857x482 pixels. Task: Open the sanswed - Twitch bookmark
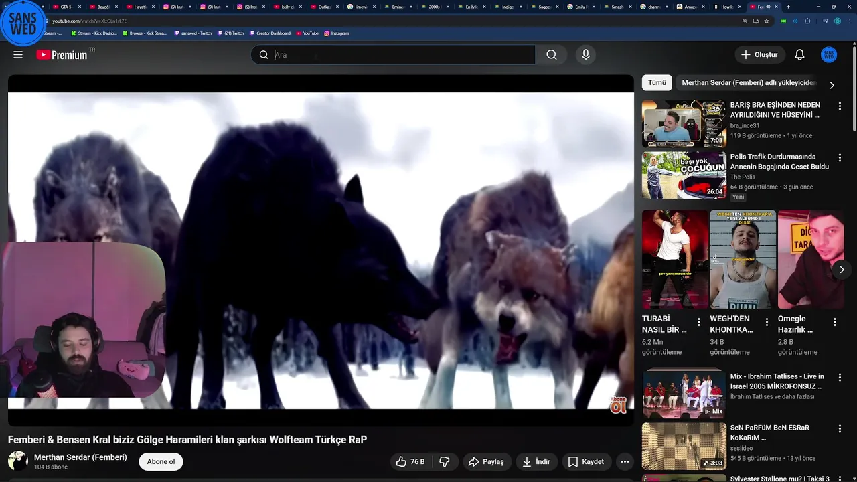pyautogui.click(x=193, y=33)
